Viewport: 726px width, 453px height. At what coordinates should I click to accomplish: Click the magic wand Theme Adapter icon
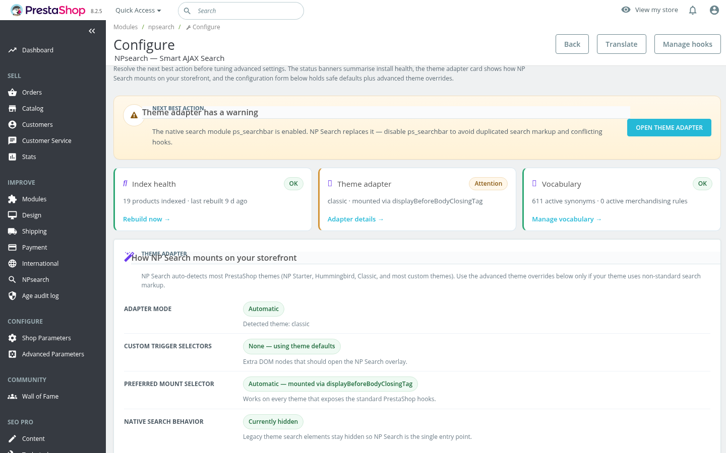click(129, 257)
